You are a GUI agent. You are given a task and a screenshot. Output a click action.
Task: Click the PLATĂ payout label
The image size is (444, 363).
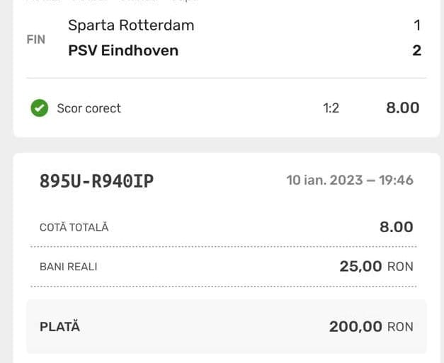(59, 327)
